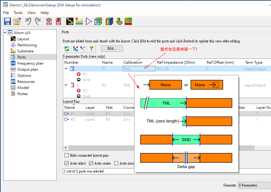271x192 pixels.
Task: Open the setup file folder icon
Action: (17, 21)
